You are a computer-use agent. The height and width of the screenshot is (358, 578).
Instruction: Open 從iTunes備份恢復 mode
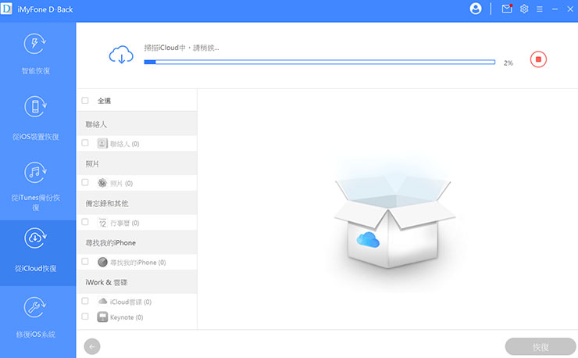[37, 186]
